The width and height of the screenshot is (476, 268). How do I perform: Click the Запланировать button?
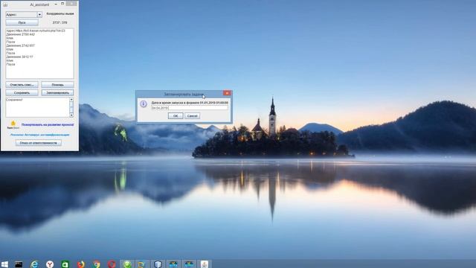coord(57,92)
